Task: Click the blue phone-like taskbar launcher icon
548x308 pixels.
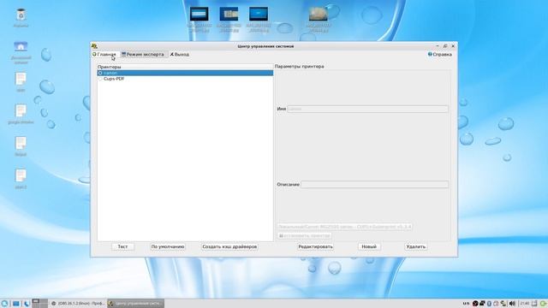Action: (x=27, y=304)
